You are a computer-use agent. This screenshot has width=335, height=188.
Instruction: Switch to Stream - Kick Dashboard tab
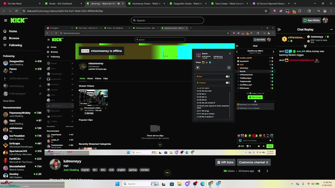pyautogui.click(x=63, y=4)
